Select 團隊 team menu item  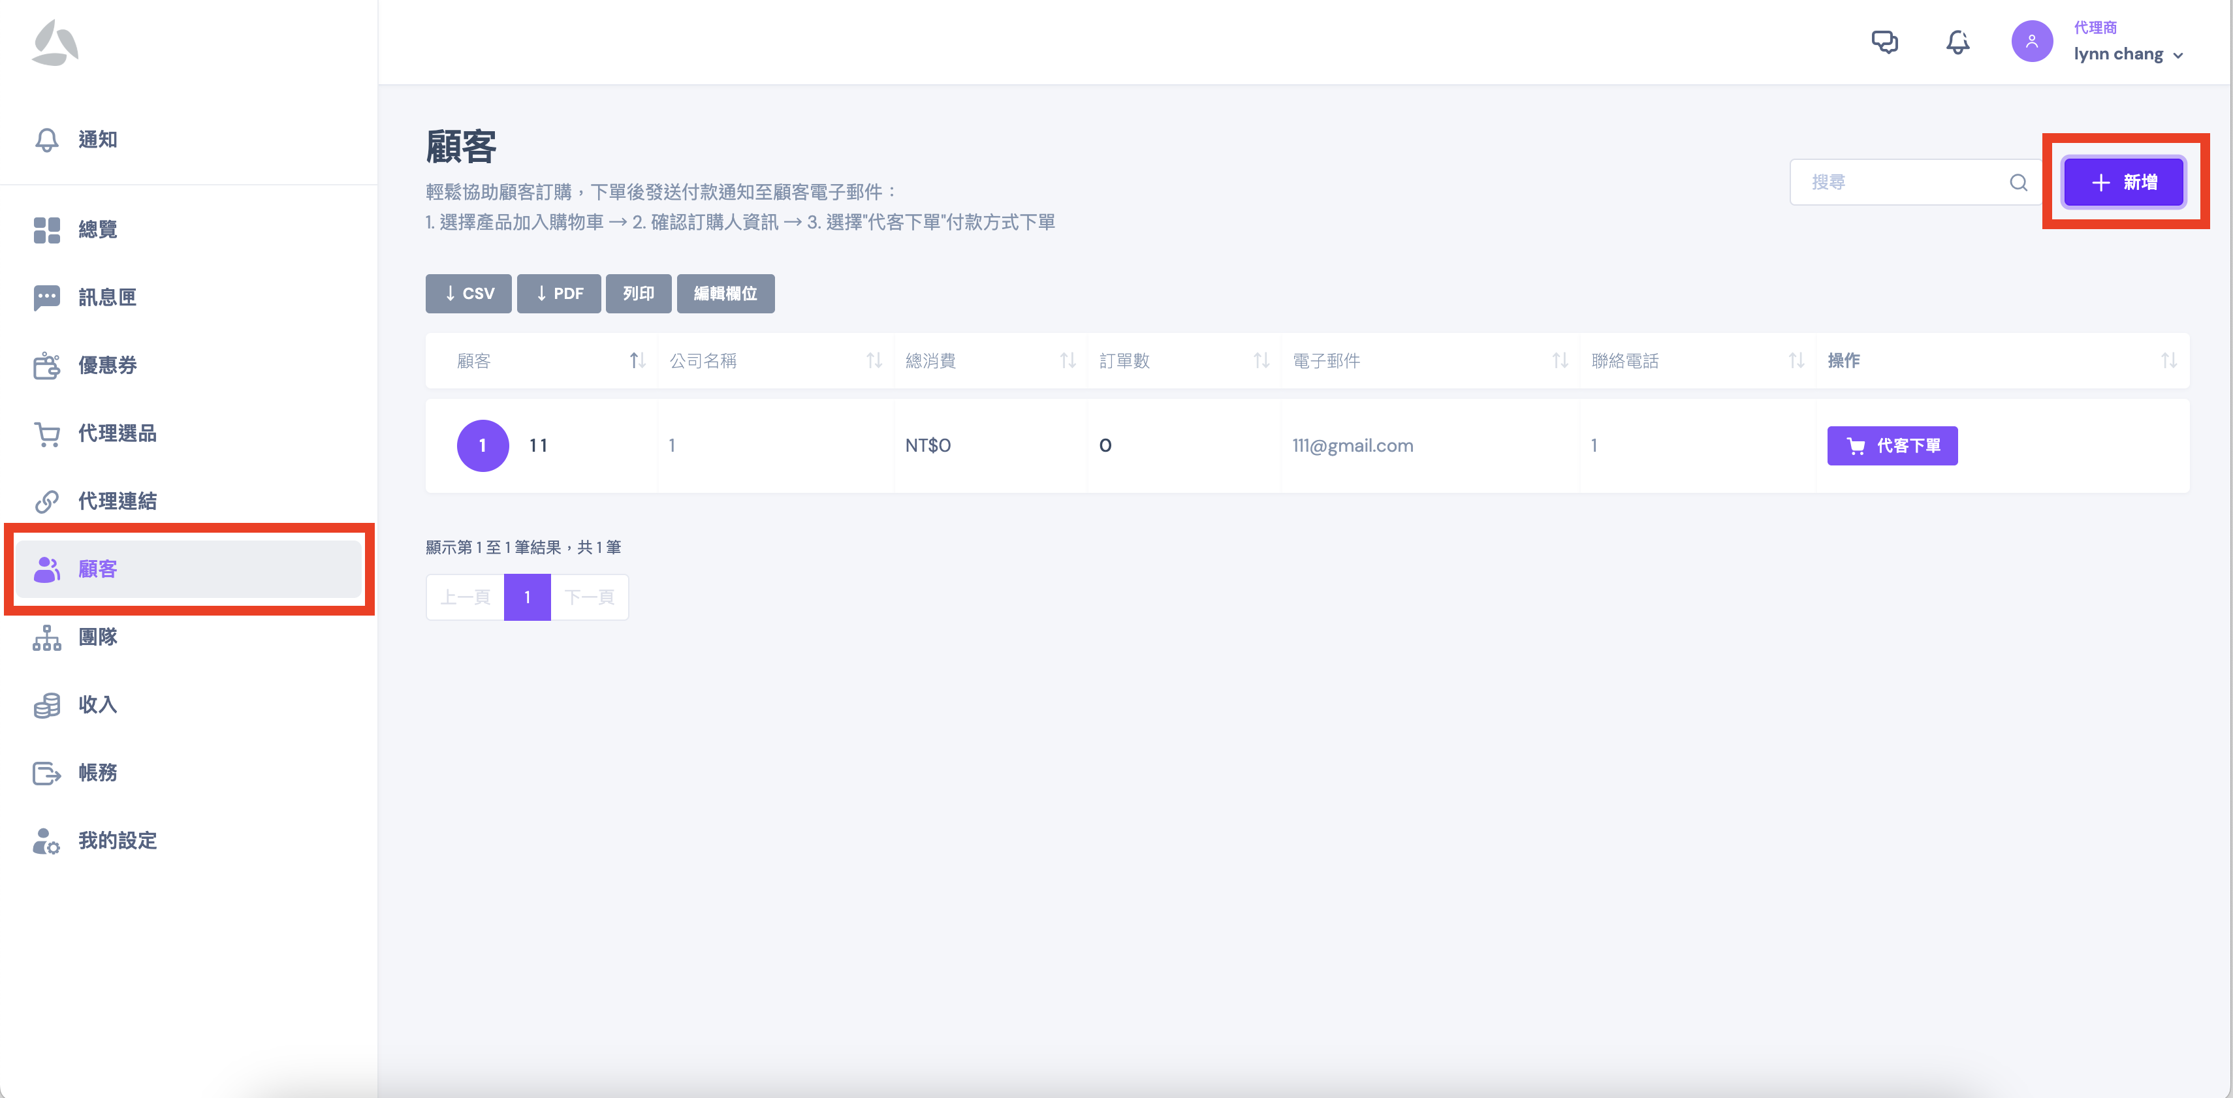click(x=97, y=637)
